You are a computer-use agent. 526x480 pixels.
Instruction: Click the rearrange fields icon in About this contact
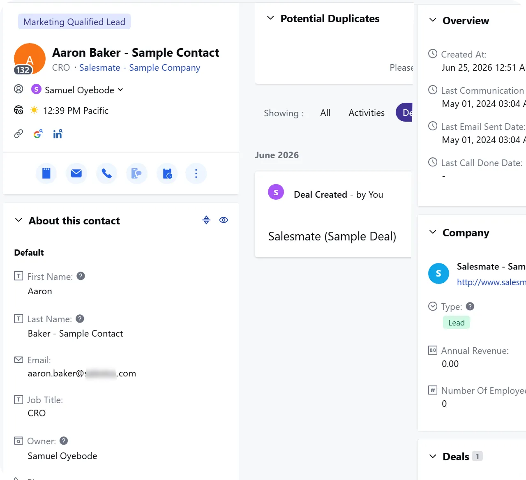coord(206,220)
